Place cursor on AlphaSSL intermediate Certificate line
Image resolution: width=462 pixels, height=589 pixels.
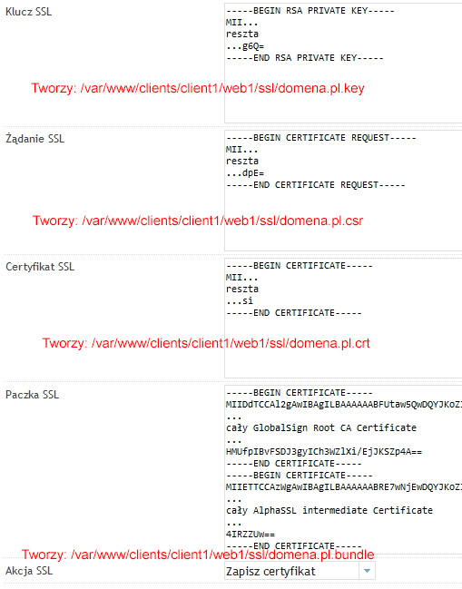329,510
